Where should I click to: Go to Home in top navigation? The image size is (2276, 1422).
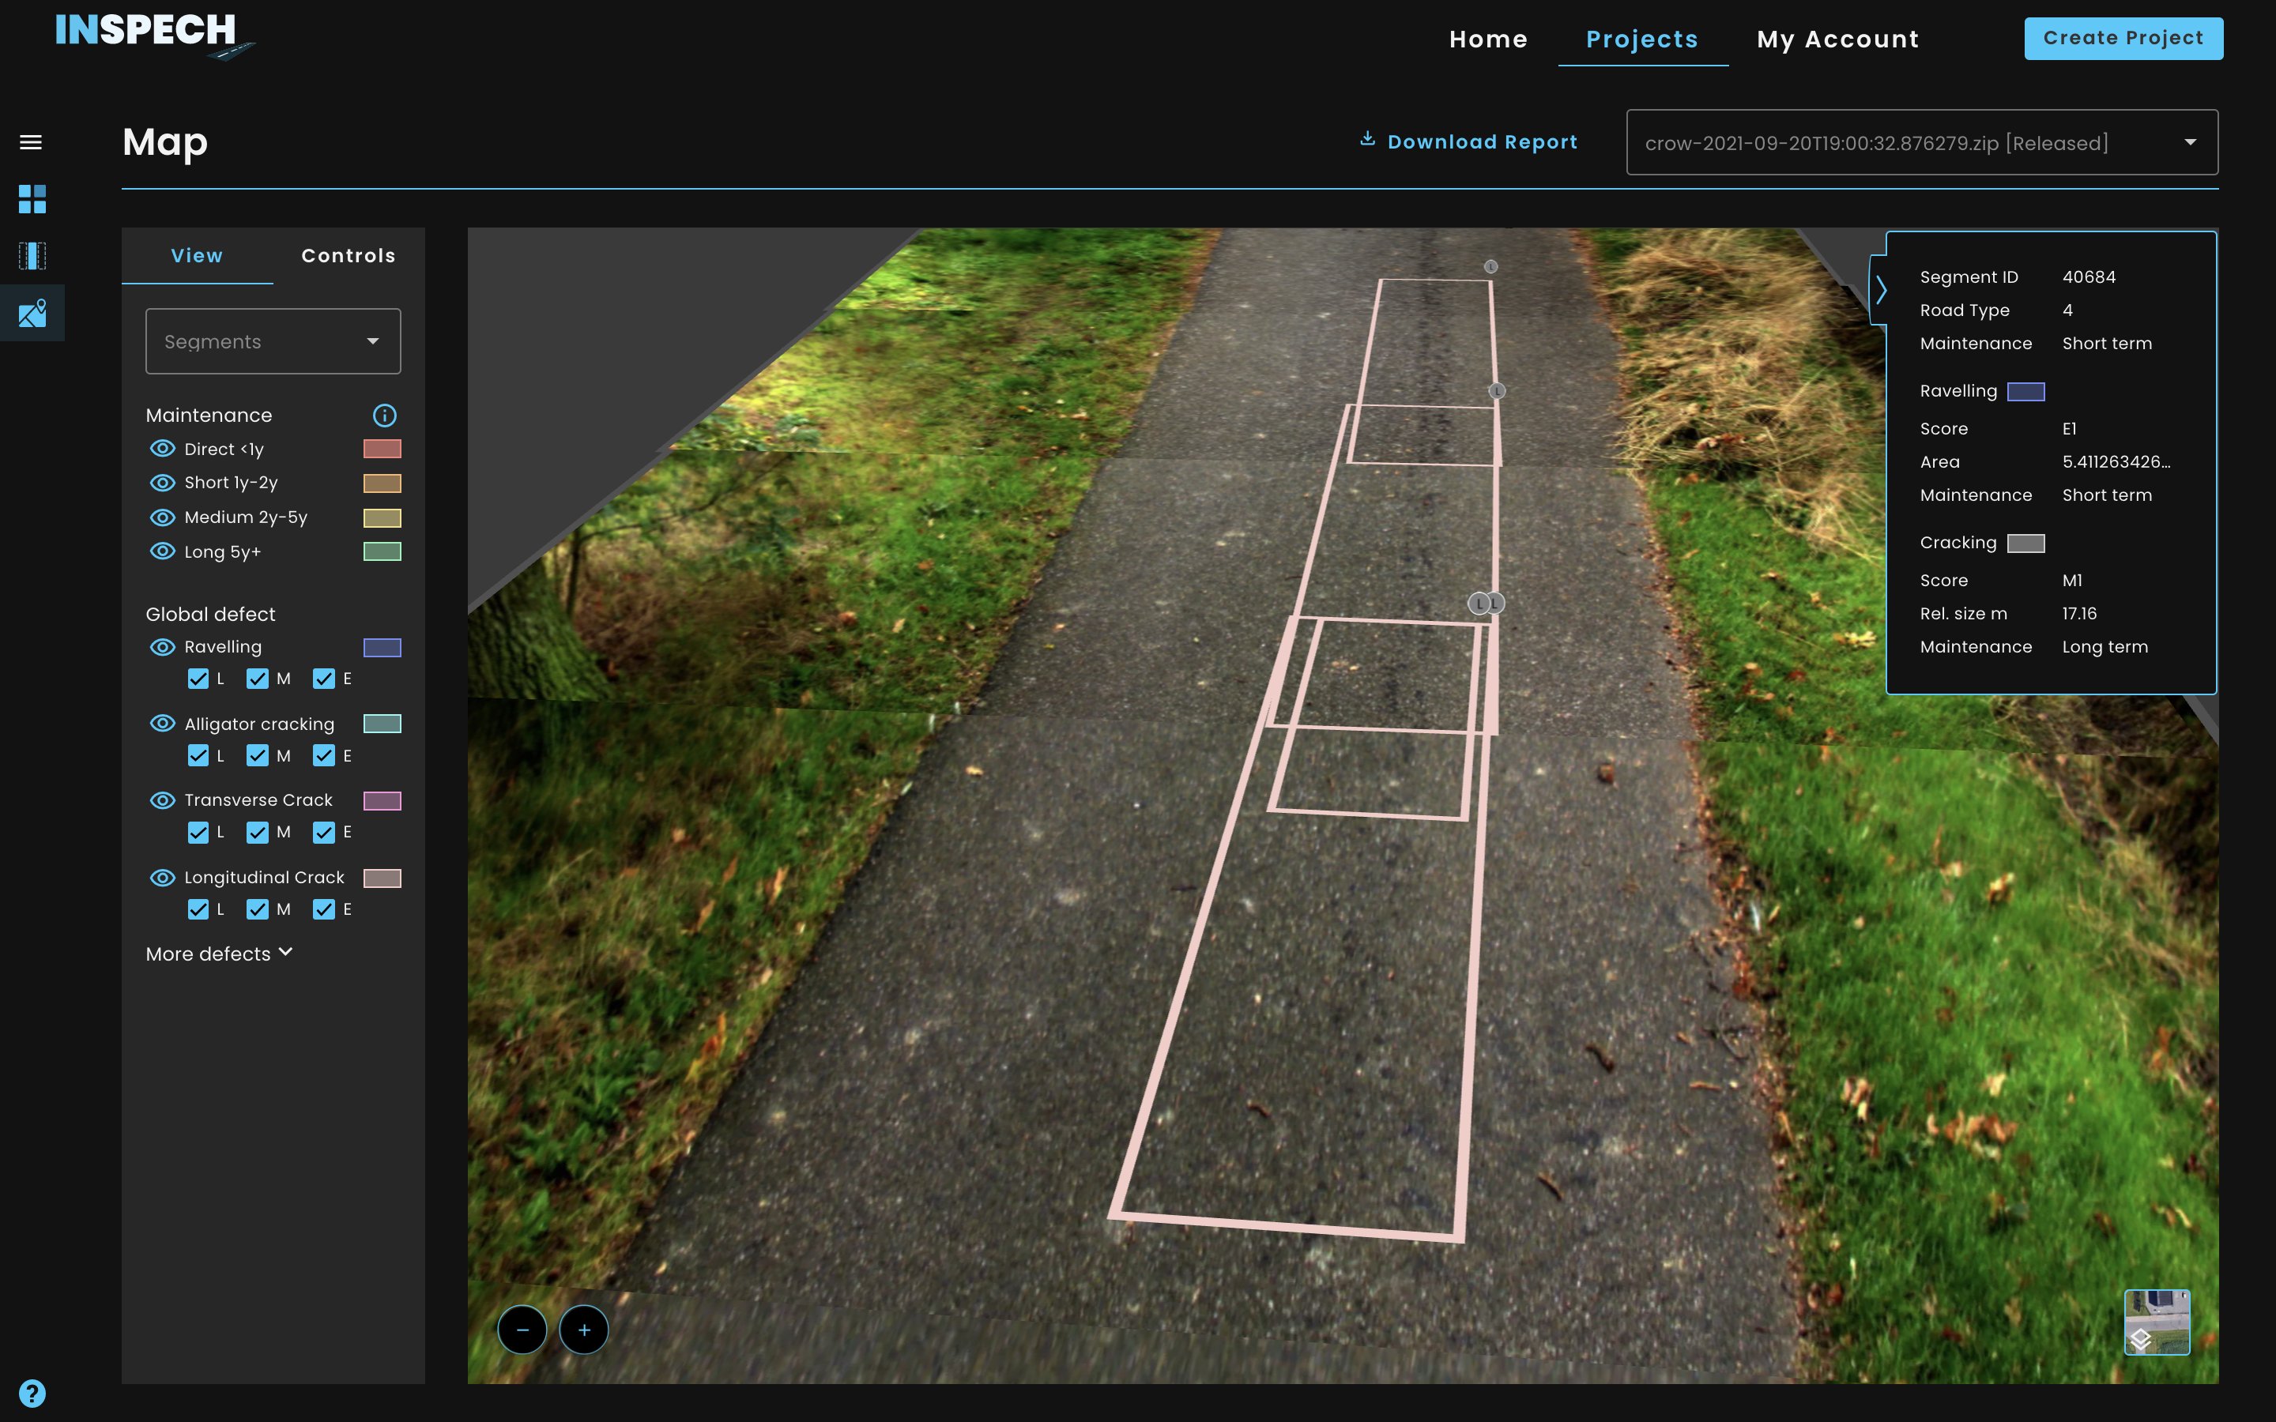(x=1488, y=39)
